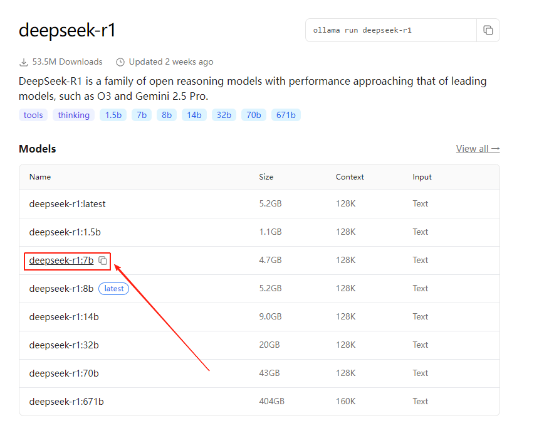Image resolution: width=544 pixels, height=440 pixels.
Task: Open the deepseek-r1:32b model row
Action: [64, 345]
